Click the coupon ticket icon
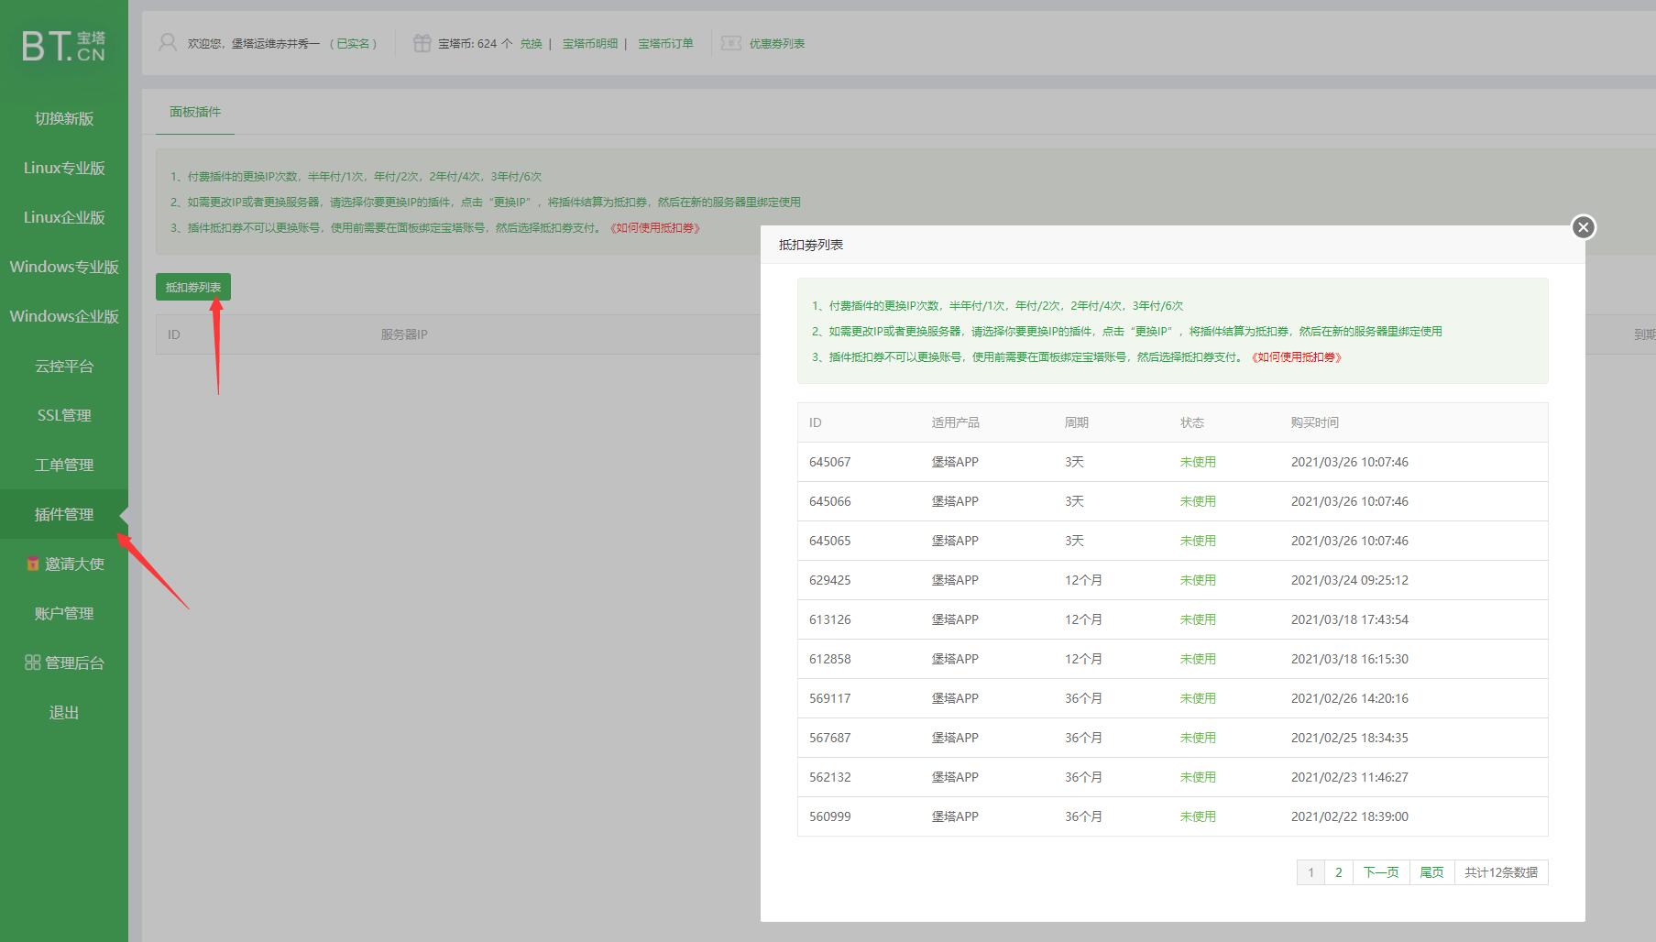 (x=731, y=43)
